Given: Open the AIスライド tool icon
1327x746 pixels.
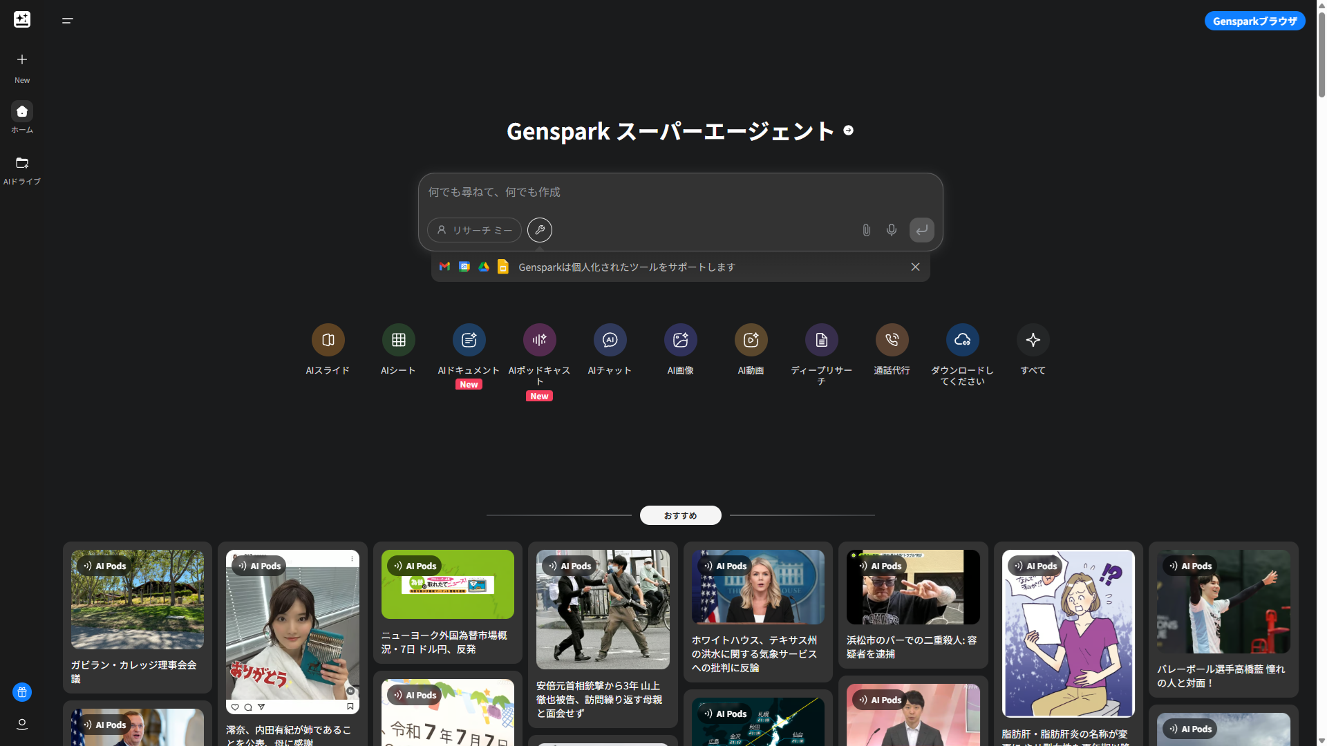Looking at the screenshot, I should (328, 340).
